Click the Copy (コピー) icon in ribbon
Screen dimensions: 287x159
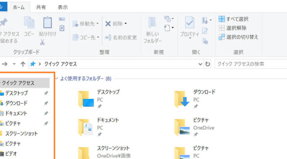coord(29,23)
